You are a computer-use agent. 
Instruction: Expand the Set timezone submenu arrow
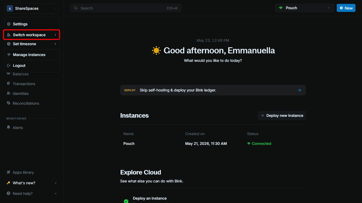55,44
